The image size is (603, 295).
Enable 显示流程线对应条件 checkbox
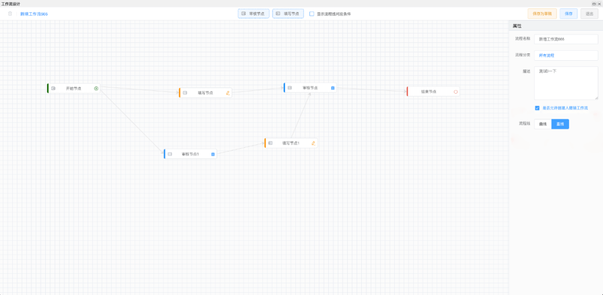coord(312,14)
